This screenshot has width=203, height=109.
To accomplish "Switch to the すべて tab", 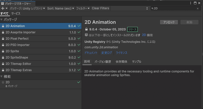I will point(4,13).
